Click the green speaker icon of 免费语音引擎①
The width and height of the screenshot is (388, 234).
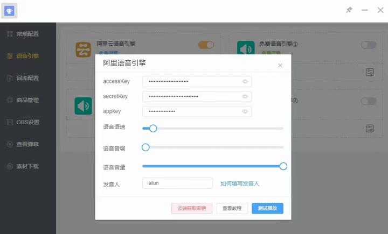pyautogui.click(x=246, y=48)
